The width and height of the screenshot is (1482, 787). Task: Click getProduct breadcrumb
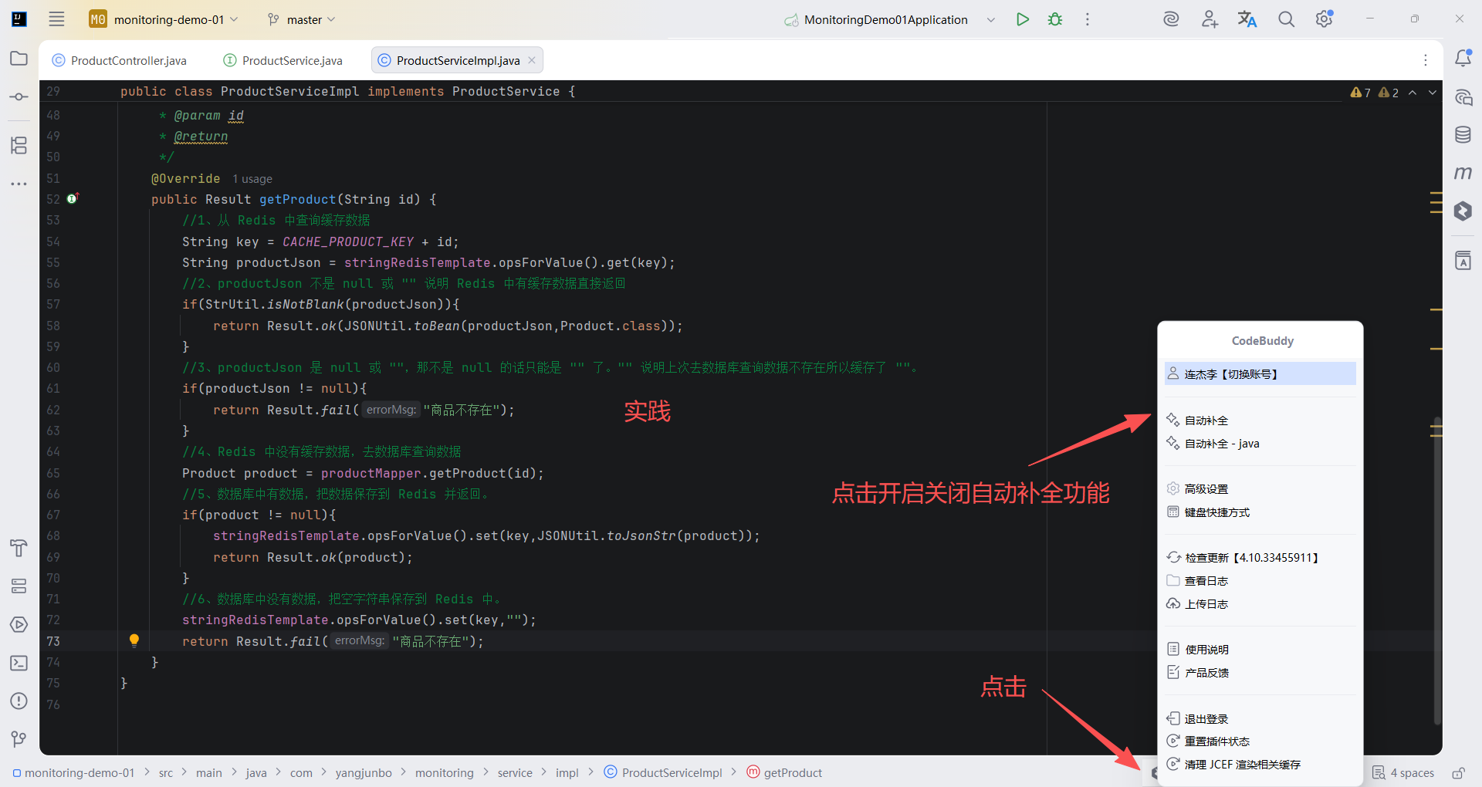tap(784, 773)
